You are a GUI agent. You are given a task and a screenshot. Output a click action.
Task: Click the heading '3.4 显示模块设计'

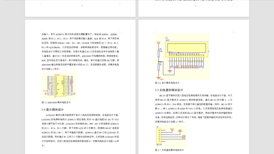click(53, 110)
